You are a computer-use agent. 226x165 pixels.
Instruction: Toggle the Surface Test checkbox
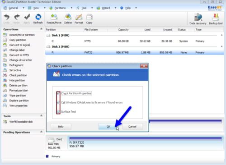tap(58, 111)
